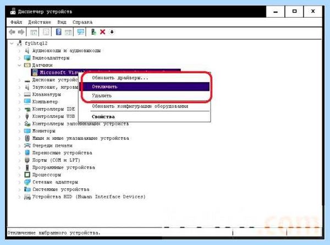Screen dimensions: 330x245
Task: Click the Back arrow toolbar icon
Action: pos(12,32)
